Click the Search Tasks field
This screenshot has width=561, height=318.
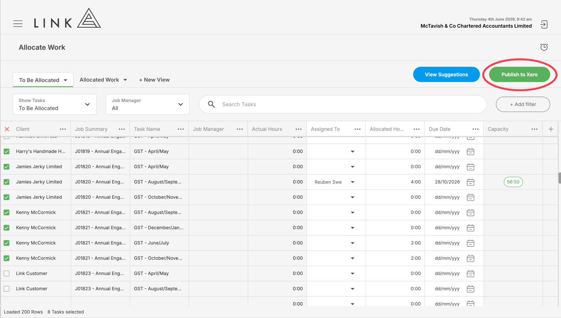(342, 104)
